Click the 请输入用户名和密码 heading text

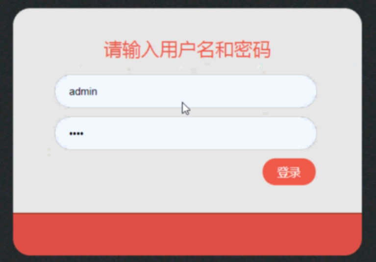[x=187, y=49]
